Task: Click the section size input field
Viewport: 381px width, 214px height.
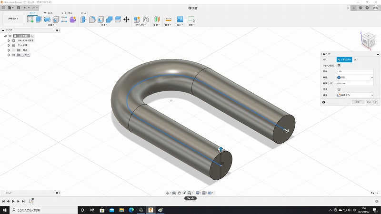Action: [355, 83]
